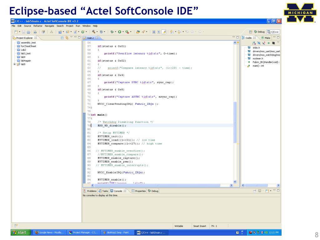Click the hammer Build icon
The width and height of the screenshot is (320, 240).
pyautogui.click(x=93, y=32)
